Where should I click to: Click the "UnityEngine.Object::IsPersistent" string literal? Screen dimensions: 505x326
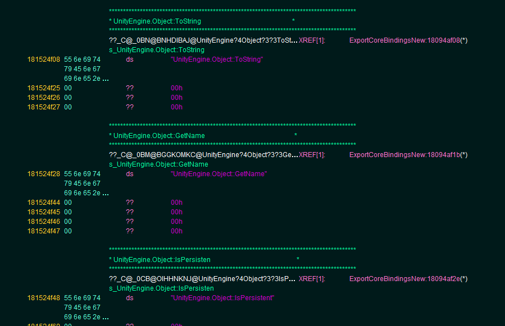click(x=222, y=298)
